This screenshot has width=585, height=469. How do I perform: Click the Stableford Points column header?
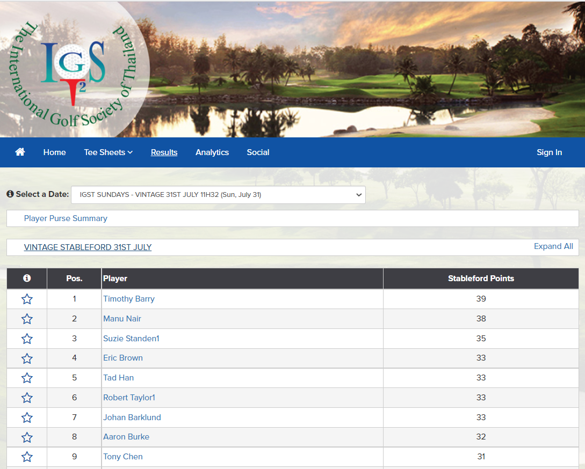481,278
